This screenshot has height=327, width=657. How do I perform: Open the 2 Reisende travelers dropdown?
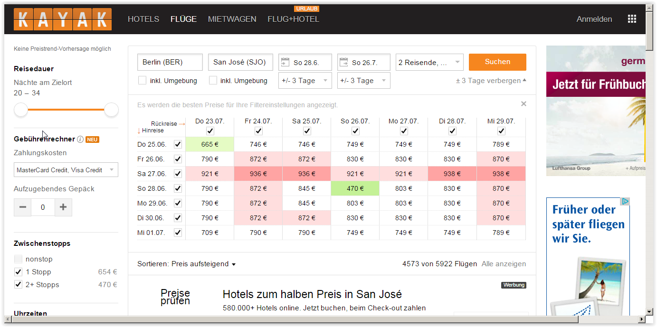tap(429, 62)
